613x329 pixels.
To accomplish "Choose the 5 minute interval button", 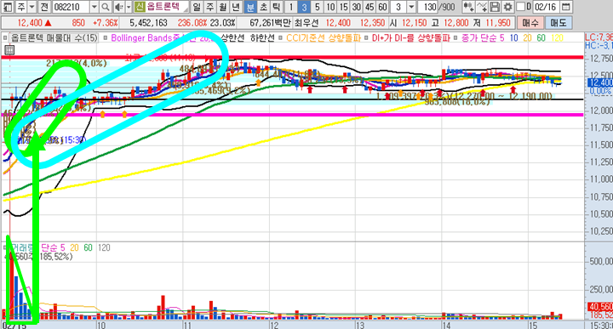I will tap(317, 7).
